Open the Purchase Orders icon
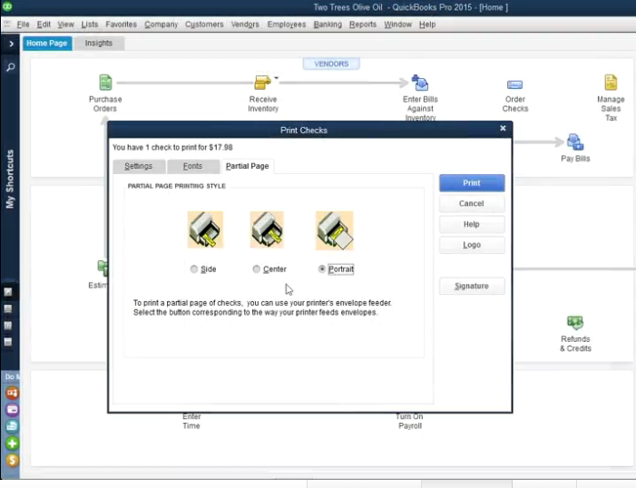636x488 pixels. click(105, 83)
